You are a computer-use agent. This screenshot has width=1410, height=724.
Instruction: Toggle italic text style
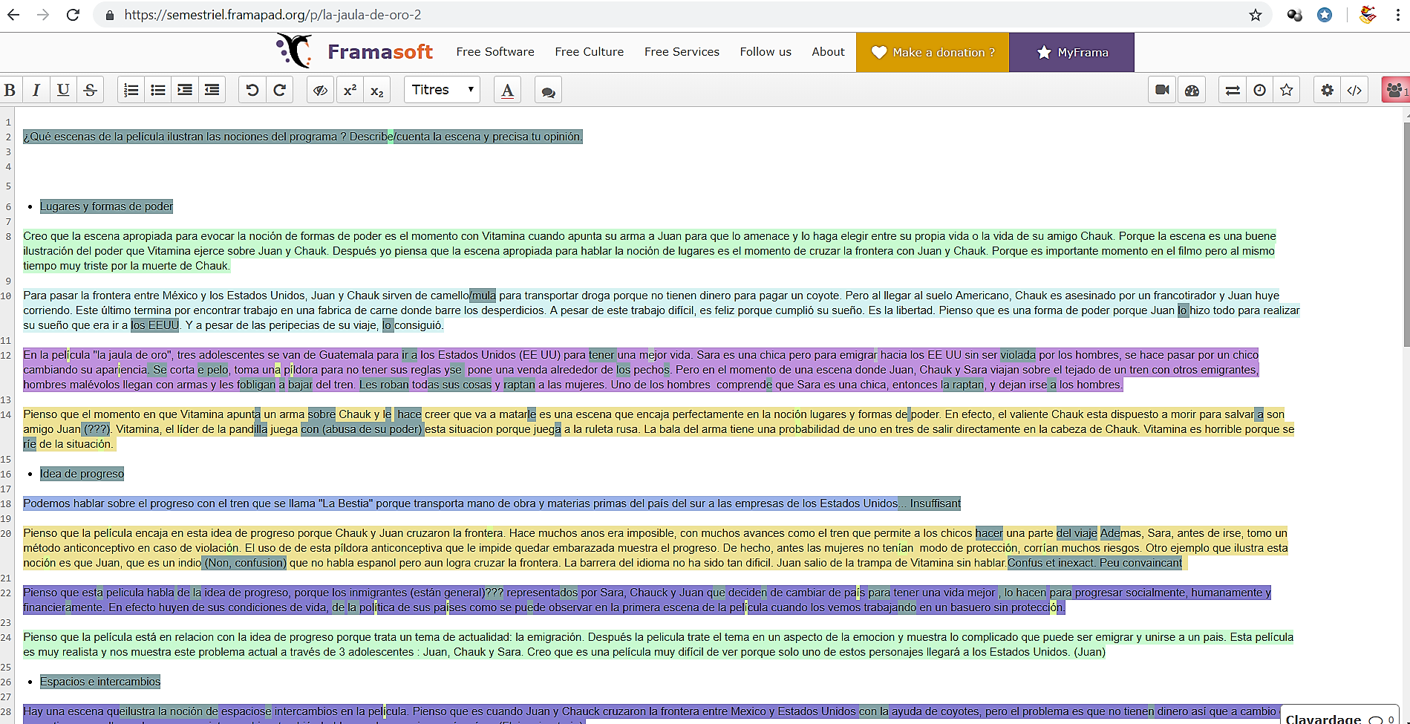point(36,91)
